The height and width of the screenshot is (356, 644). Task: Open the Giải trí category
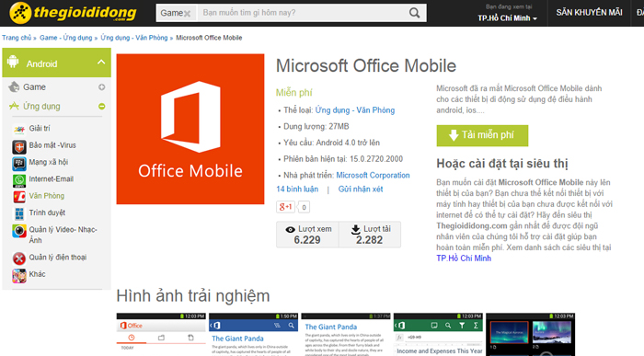tap(40, 128)
